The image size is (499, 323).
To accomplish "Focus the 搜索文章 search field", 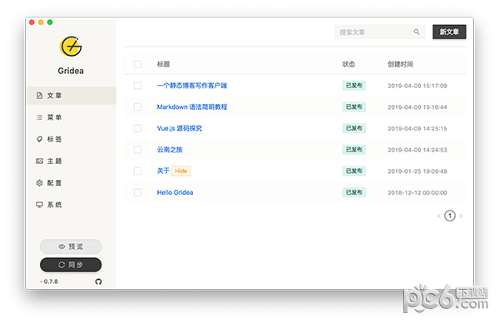I will tap(380, 32).
